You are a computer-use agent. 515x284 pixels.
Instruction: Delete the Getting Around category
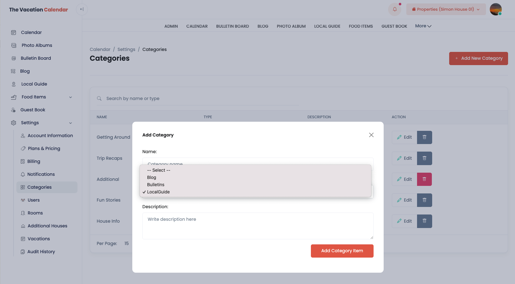(x=424, y=137)
